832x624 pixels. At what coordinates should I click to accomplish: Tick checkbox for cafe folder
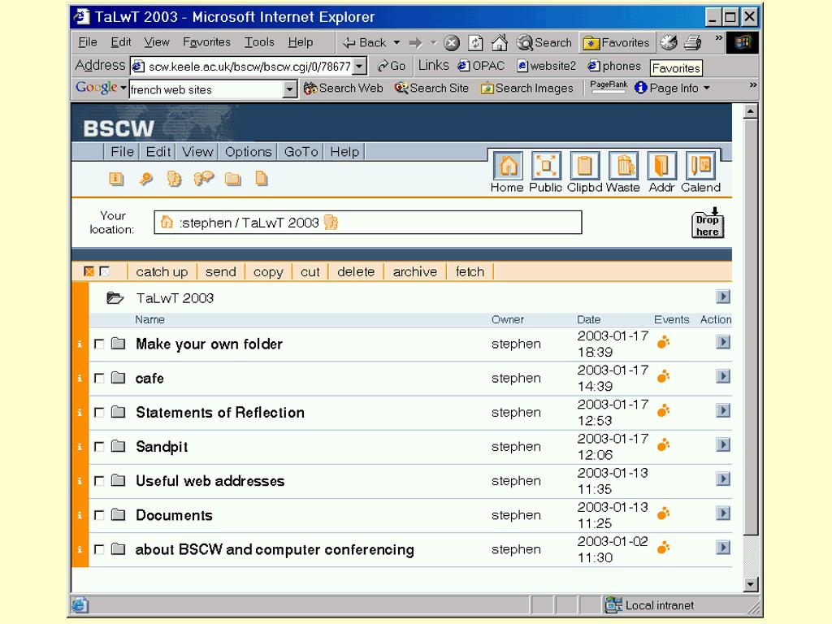pos(98,378)
